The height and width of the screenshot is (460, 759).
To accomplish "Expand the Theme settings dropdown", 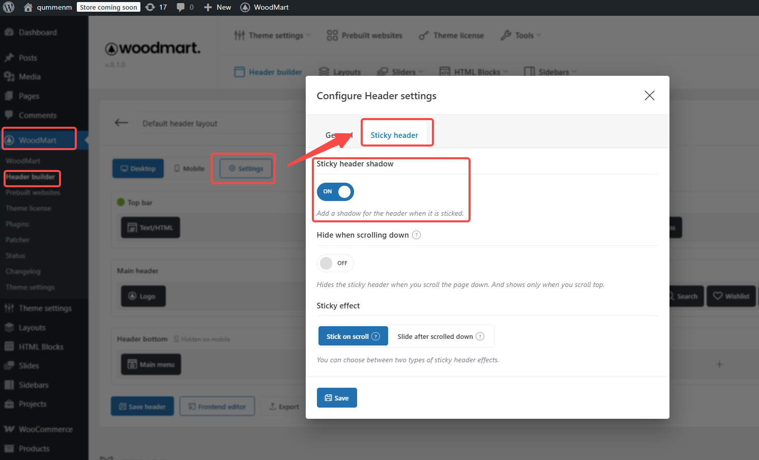I will 273,36.
